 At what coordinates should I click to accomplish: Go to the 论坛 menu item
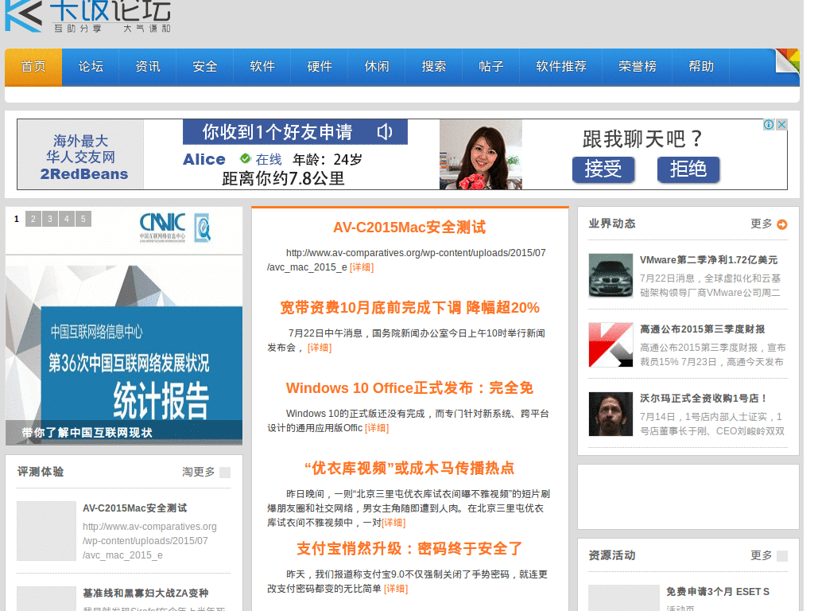(91, 67)
